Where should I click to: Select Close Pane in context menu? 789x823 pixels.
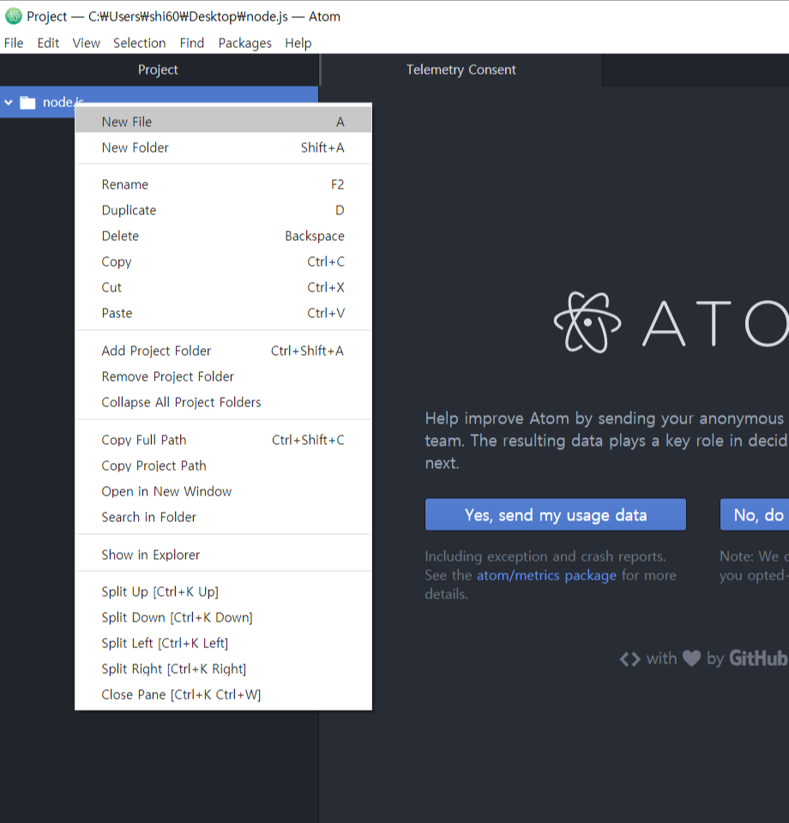223,694
